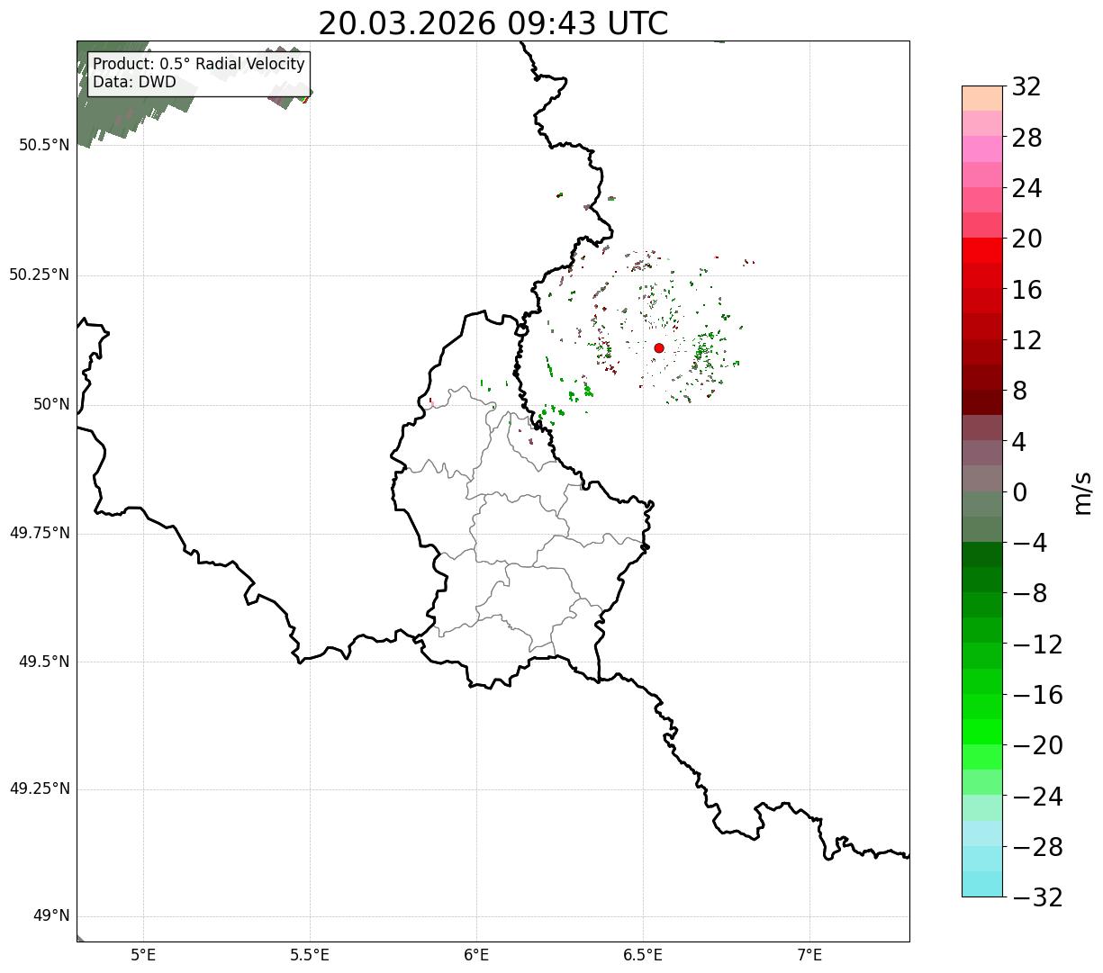The image size is (1103, 973).
Task: Click the colorbar tick label 16
Action: [1026, 290]
